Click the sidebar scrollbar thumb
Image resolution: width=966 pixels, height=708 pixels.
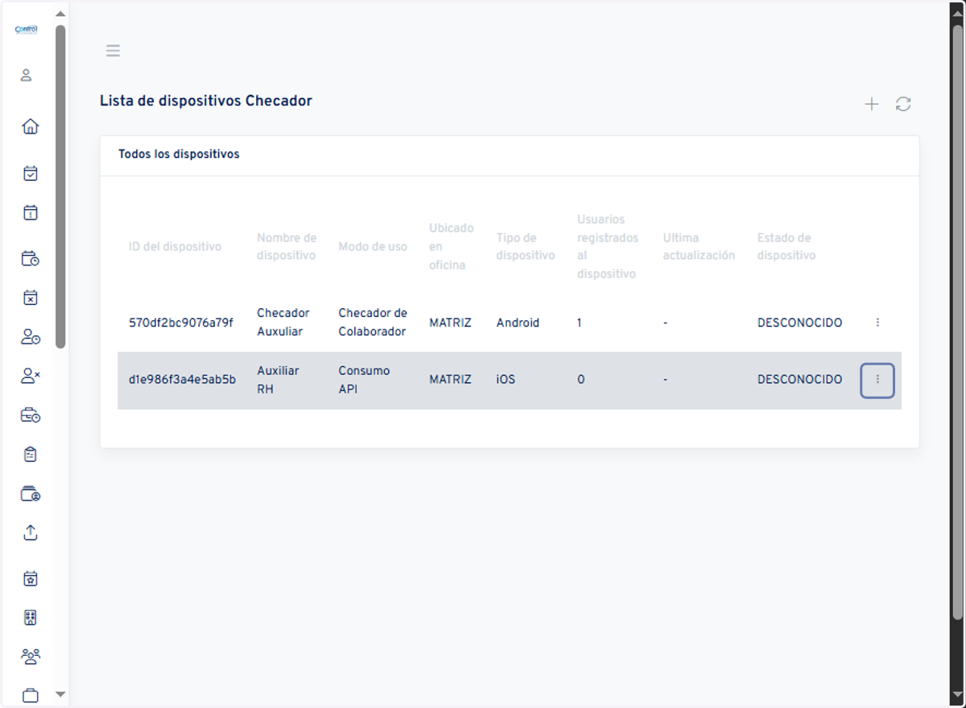pos(60,187)
